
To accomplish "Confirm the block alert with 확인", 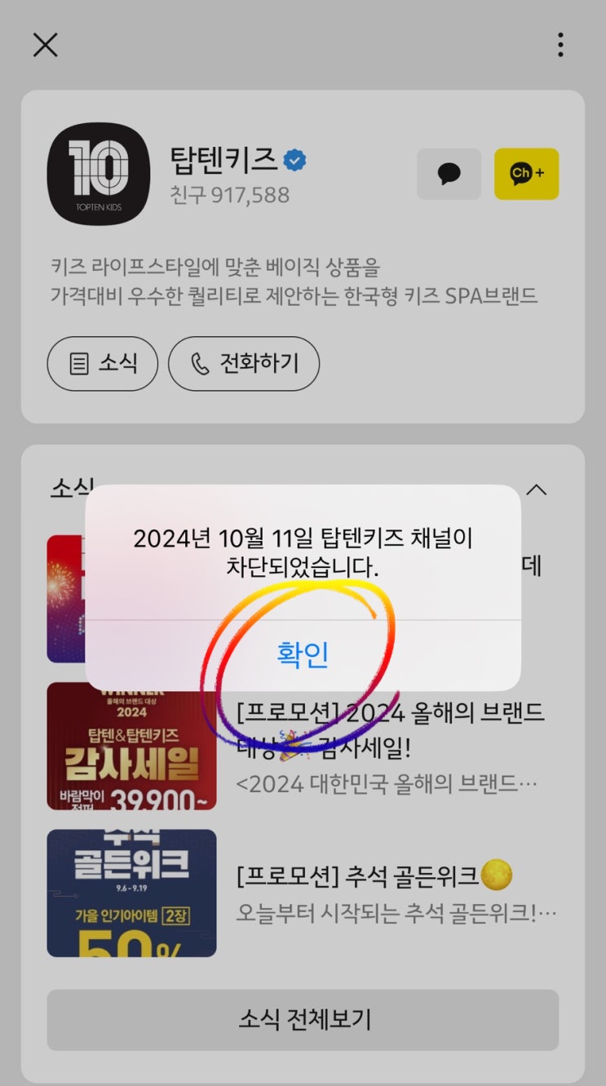I will [303, 655].
